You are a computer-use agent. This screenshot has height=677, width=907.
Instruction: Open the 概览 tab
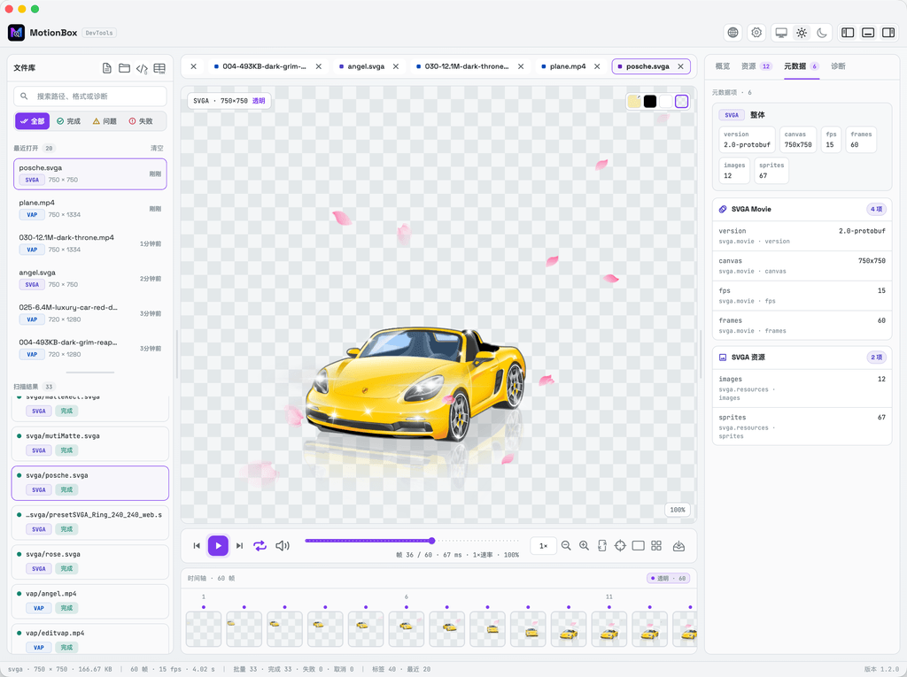723,65
